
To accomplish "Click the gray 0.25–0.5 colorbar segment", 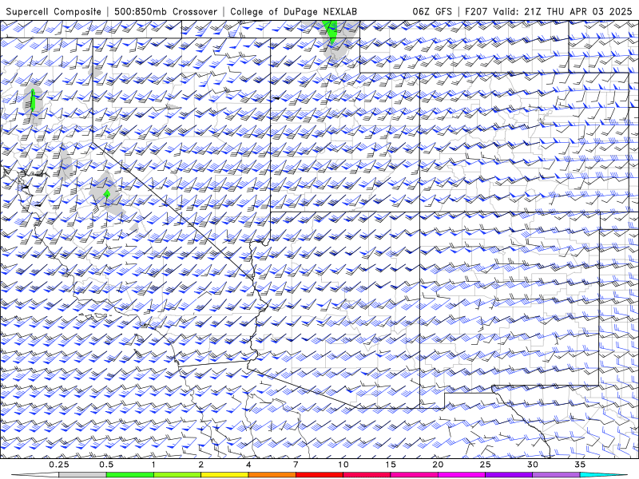I will 82,475.
